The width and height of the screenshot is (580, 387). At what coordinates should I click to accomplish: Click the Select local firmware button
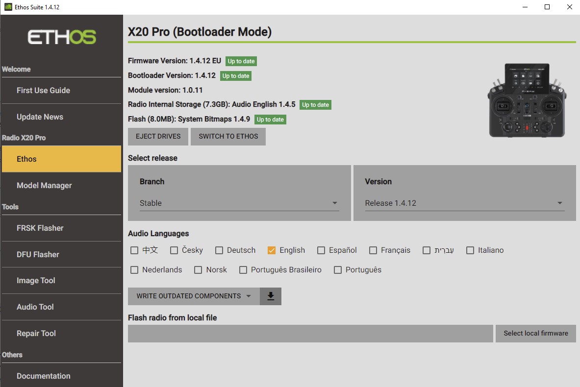(x=535, y=333)
